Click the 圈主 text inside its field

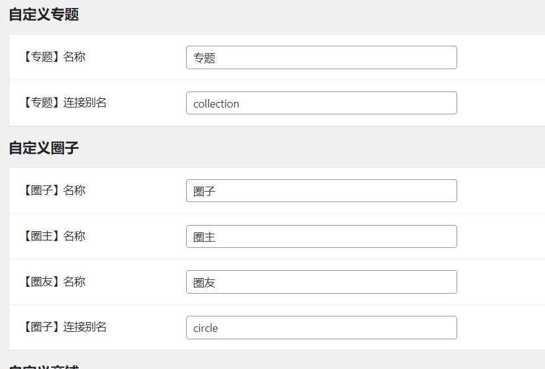[204, 237]
